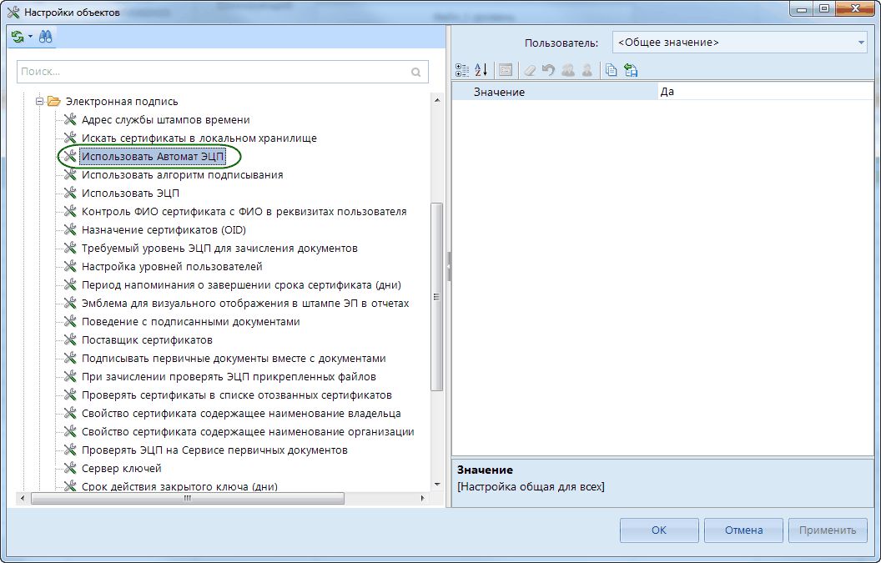Select the Использовать ЭЦП setting
Screen dimensions: 881x563
coord(130,194)
